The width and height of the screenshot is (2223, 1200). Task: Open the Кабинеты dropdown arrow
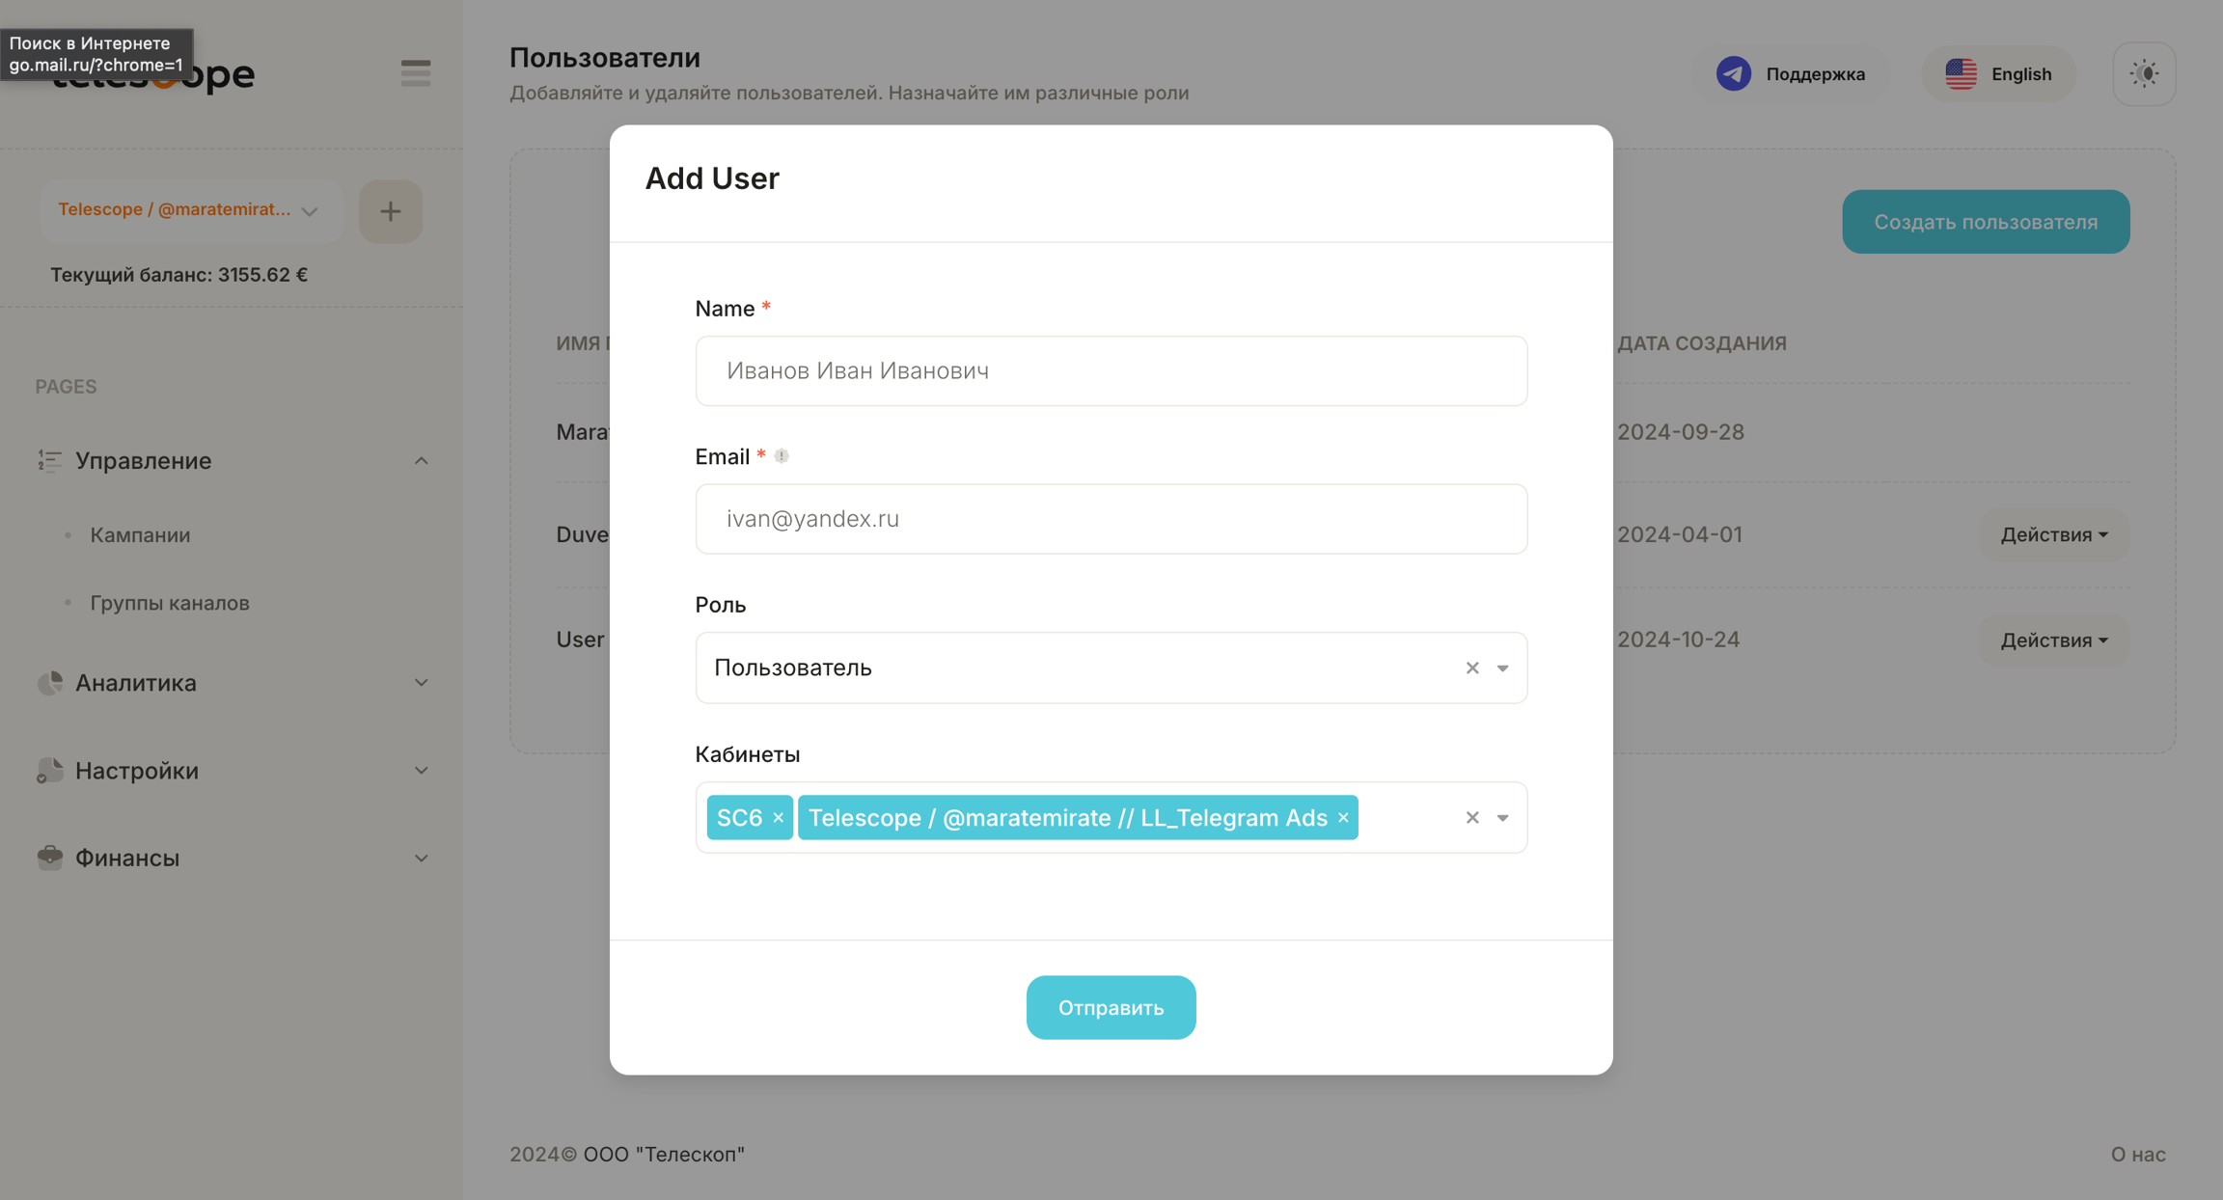tap(1503, 818)
